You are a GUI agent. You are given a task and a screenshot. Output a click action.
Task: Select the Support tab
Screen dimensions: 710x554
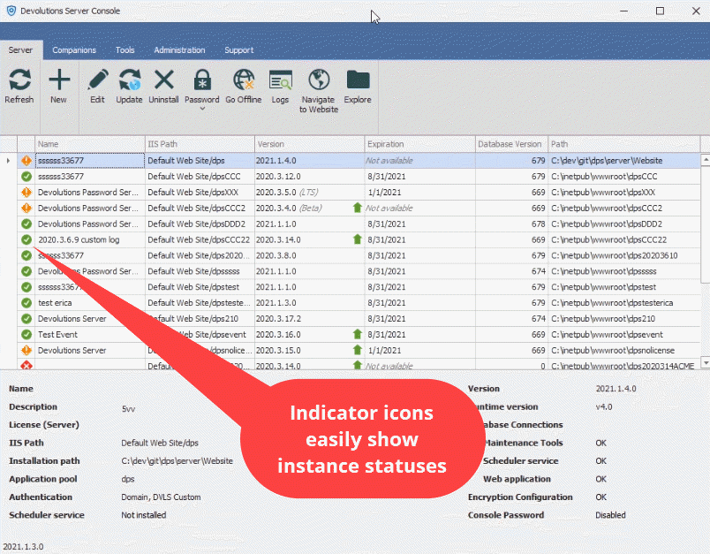pos(238,50)
